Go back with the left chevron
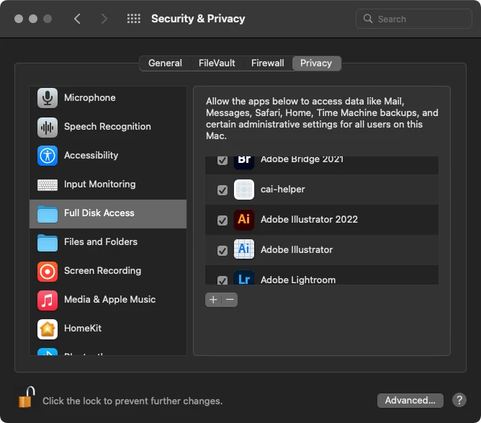The image size is (481, 423). 77,19
